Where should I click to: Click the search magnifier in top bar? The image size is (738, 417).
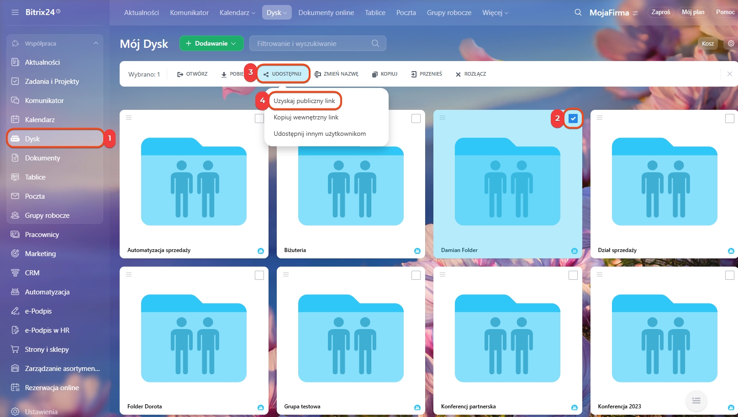coord(578,12)
